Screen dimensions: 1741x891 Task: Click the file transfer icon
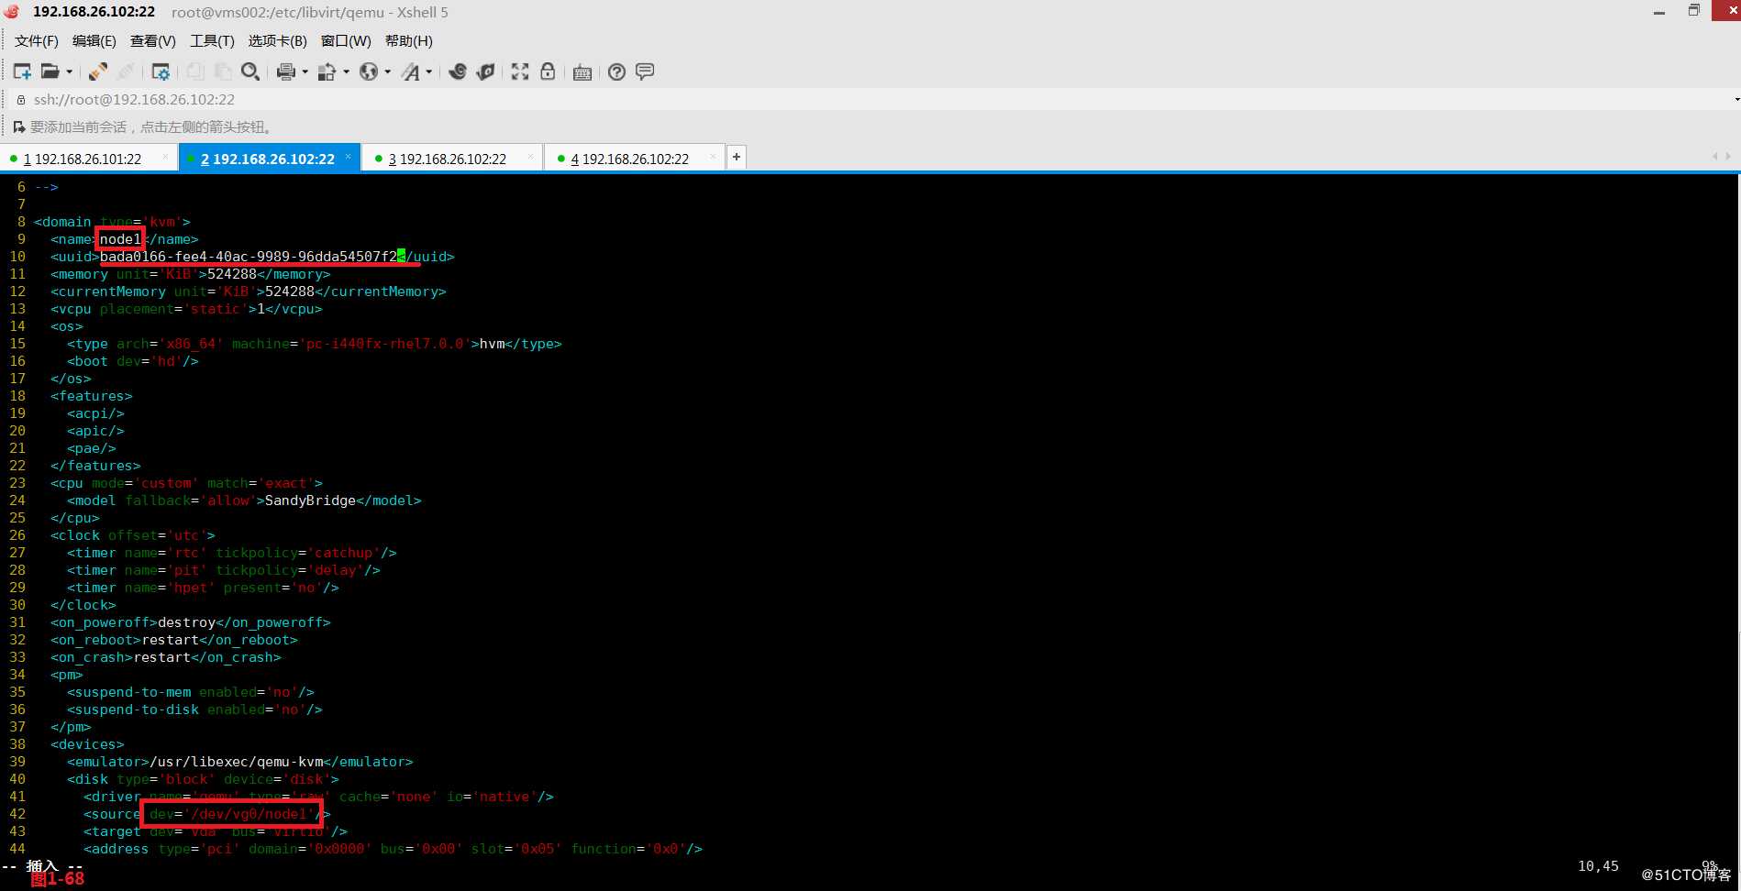pyautogui.click(x=327, y=71)
